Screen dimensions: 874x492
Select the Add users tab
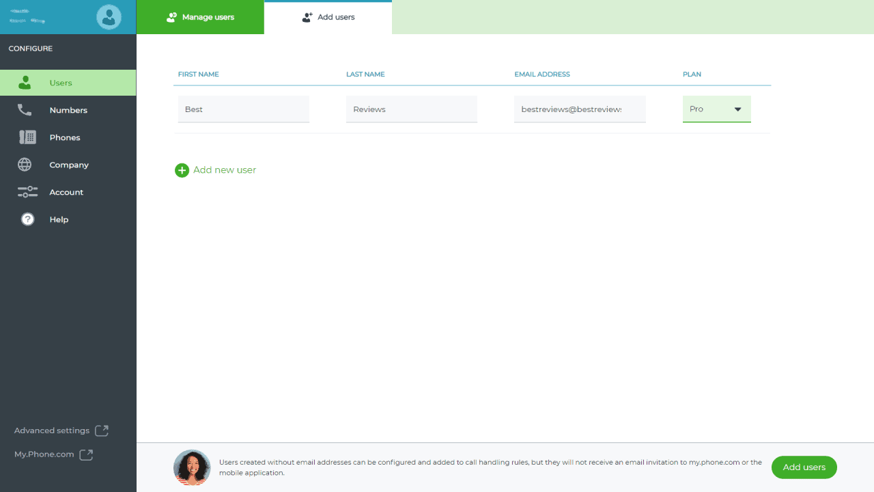pos(328,17)
